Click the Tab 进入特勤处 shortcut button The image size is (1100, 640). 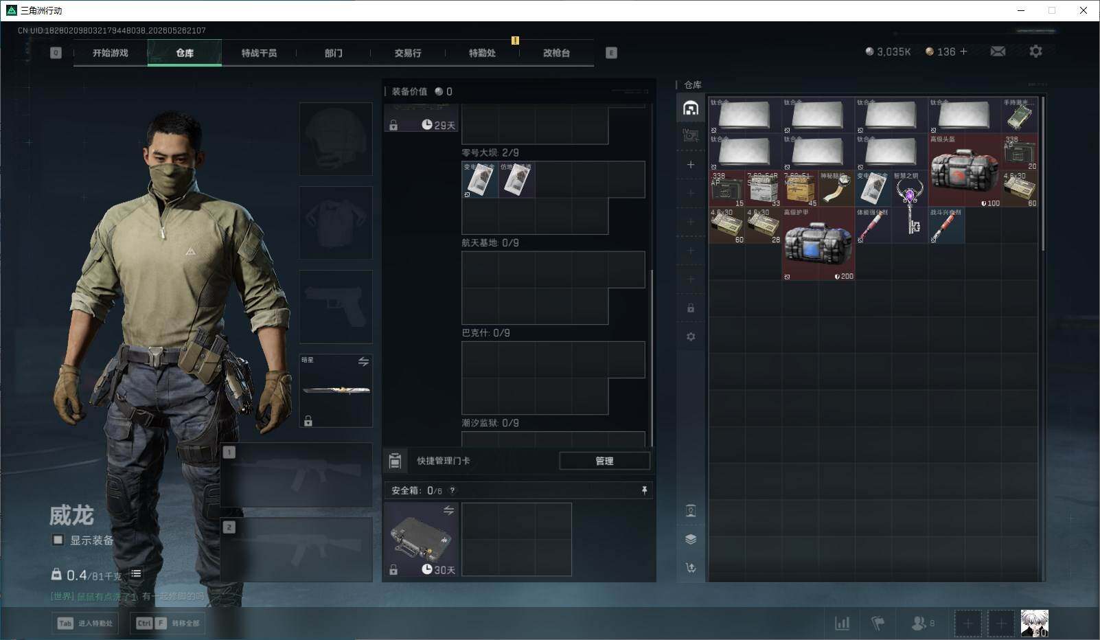85,623
